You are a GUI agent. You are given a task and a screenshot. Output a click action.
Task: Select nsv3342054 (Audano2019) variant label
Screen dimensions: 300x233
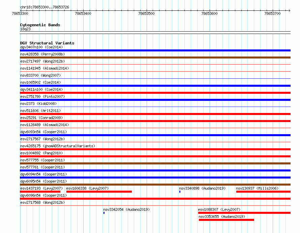[126, 209]
